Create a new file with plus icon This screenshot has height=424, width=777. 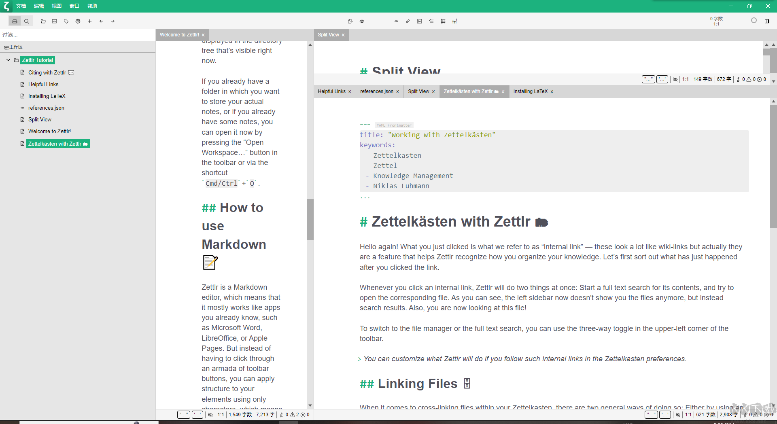90,21
